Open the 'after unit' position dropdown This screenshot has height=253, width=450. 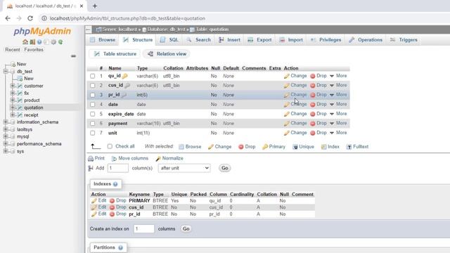[184, 168]
